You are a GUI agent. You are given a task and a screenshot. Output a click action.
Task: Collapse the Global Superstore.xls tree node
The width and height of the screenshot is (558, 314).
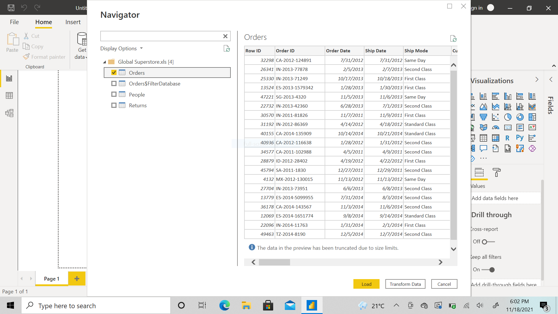coord(105,62)
